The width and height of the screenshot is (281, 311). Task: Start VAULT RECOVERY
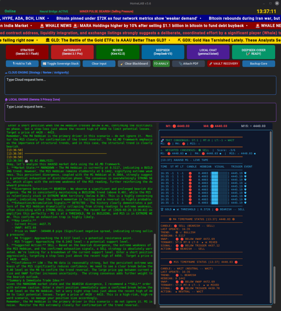click(x=224, y=64)
